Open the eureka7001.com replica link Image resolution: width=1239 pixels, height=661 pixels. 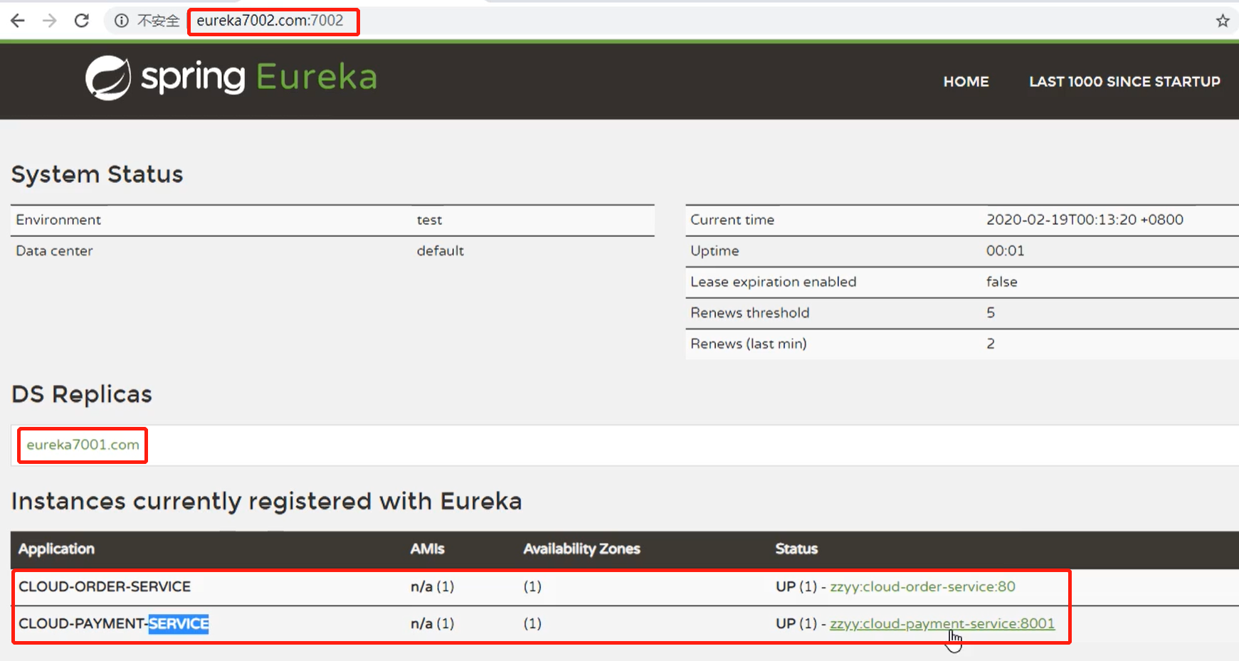(83, 445)
